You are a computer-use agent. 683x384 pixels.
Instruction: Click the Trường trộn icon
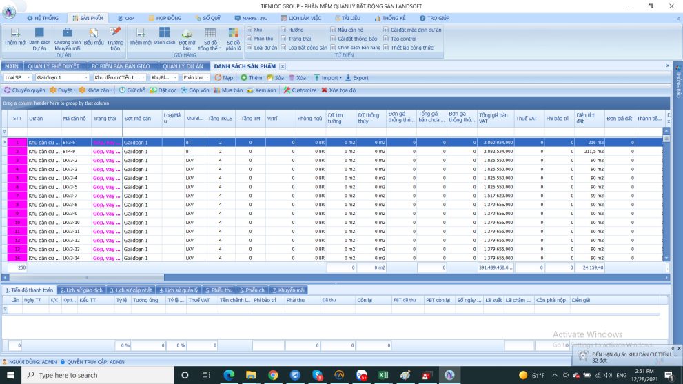pyautogui.click(x=115, y=32)
